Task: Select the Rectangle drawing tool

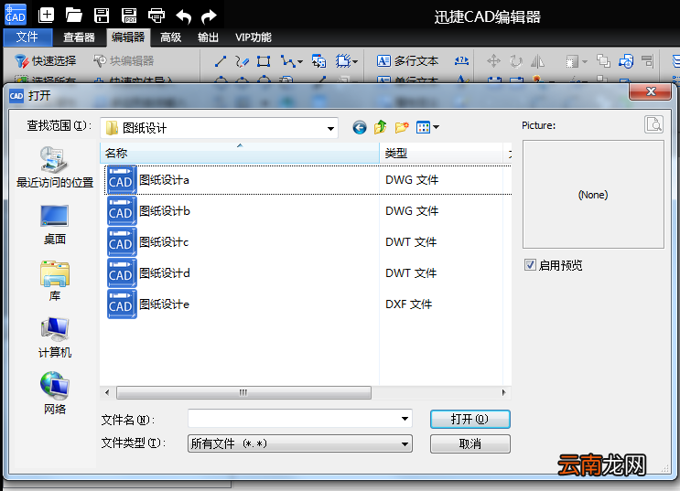Action: click(x=264, y=61)
